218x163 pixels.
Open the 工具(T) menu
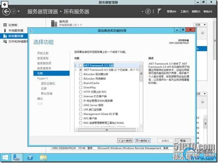point(184,11)
